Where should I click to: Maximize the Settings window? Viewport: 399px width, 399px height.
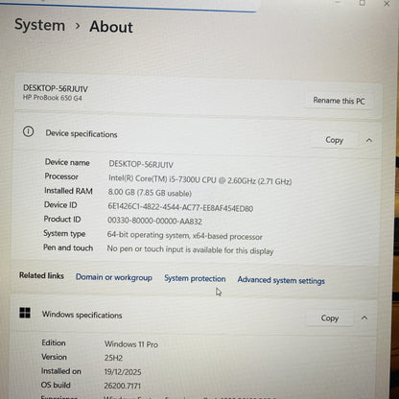tap(363, 3)
